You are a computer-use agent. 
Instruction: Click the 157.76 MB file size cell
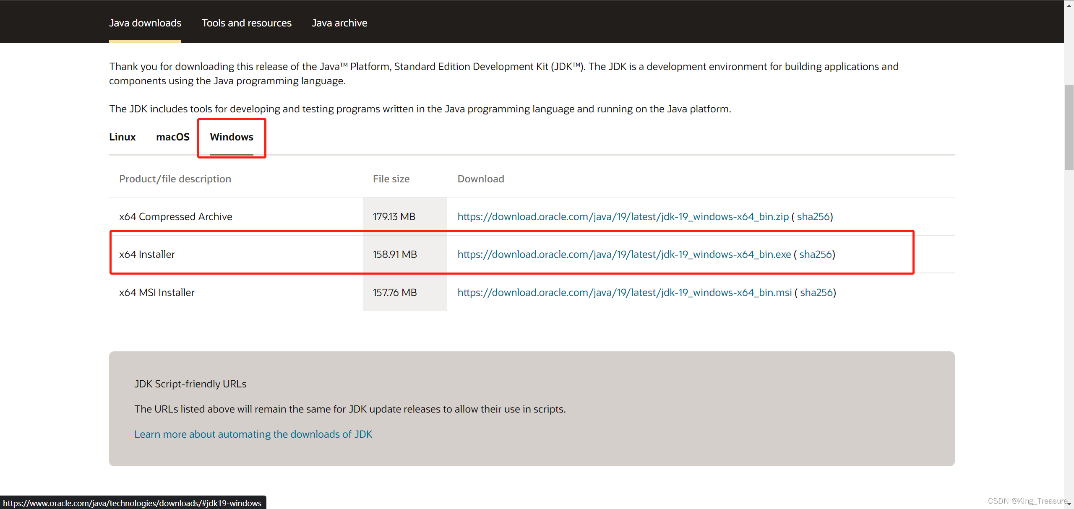pyautogui.click(x=405, y=293)
